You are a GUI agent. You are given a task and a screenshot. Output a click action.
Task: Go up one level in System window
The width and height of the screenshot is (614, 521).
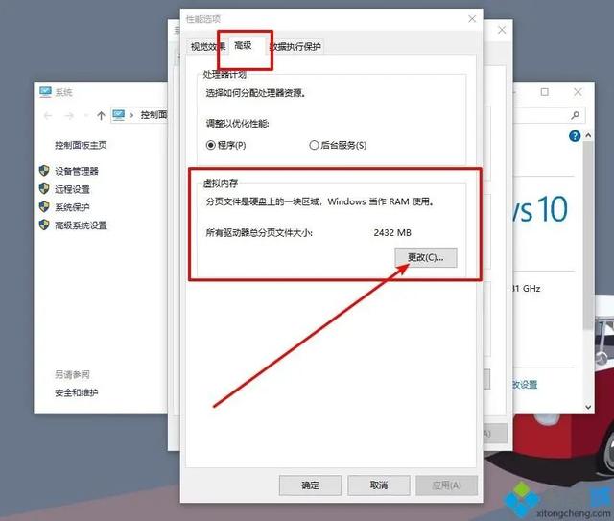click(x=101, y=115)
